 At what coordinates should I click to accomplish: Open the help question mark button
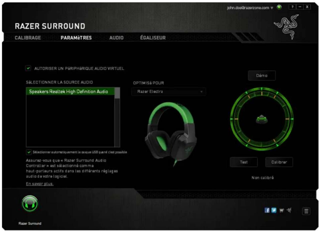click(292, 7)
